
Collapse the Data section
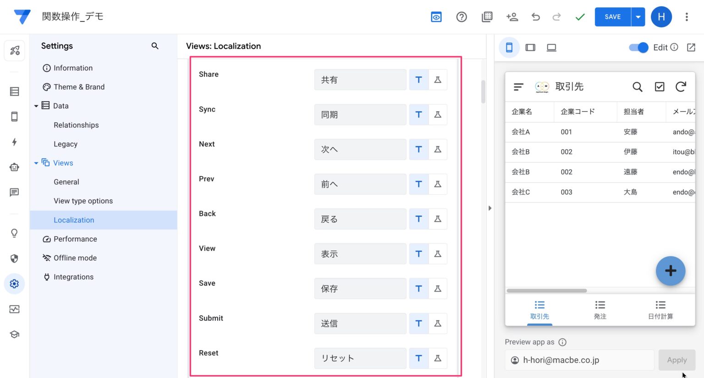coord(37,106)
